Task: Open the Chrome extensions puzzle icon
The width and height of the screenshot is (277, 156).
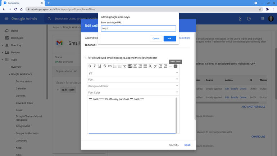Action: (267, 9)
